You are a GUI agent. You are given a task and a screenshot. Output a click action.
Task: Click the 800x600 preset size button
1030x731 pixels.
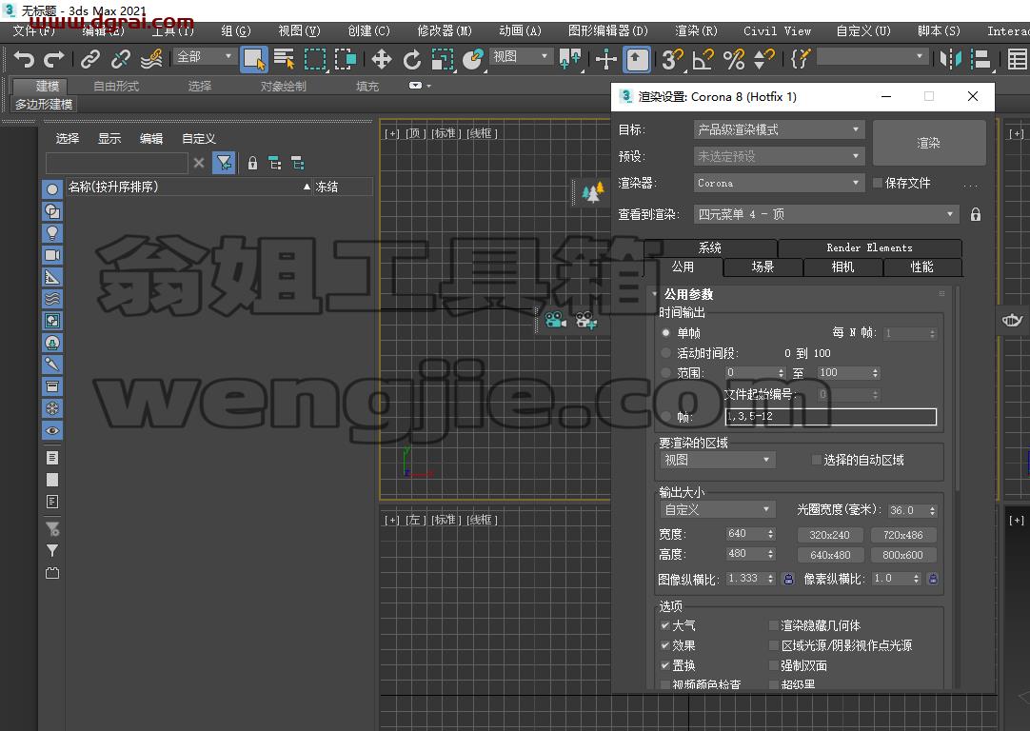(903, 555)
